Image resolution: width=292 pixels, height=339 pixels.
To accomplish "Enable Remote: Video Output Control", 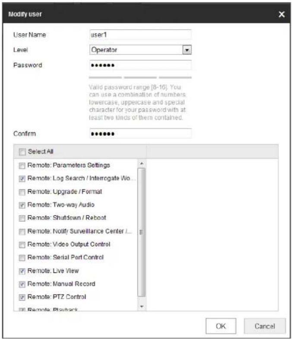I will pyautogui.click(x=22, y=245).
